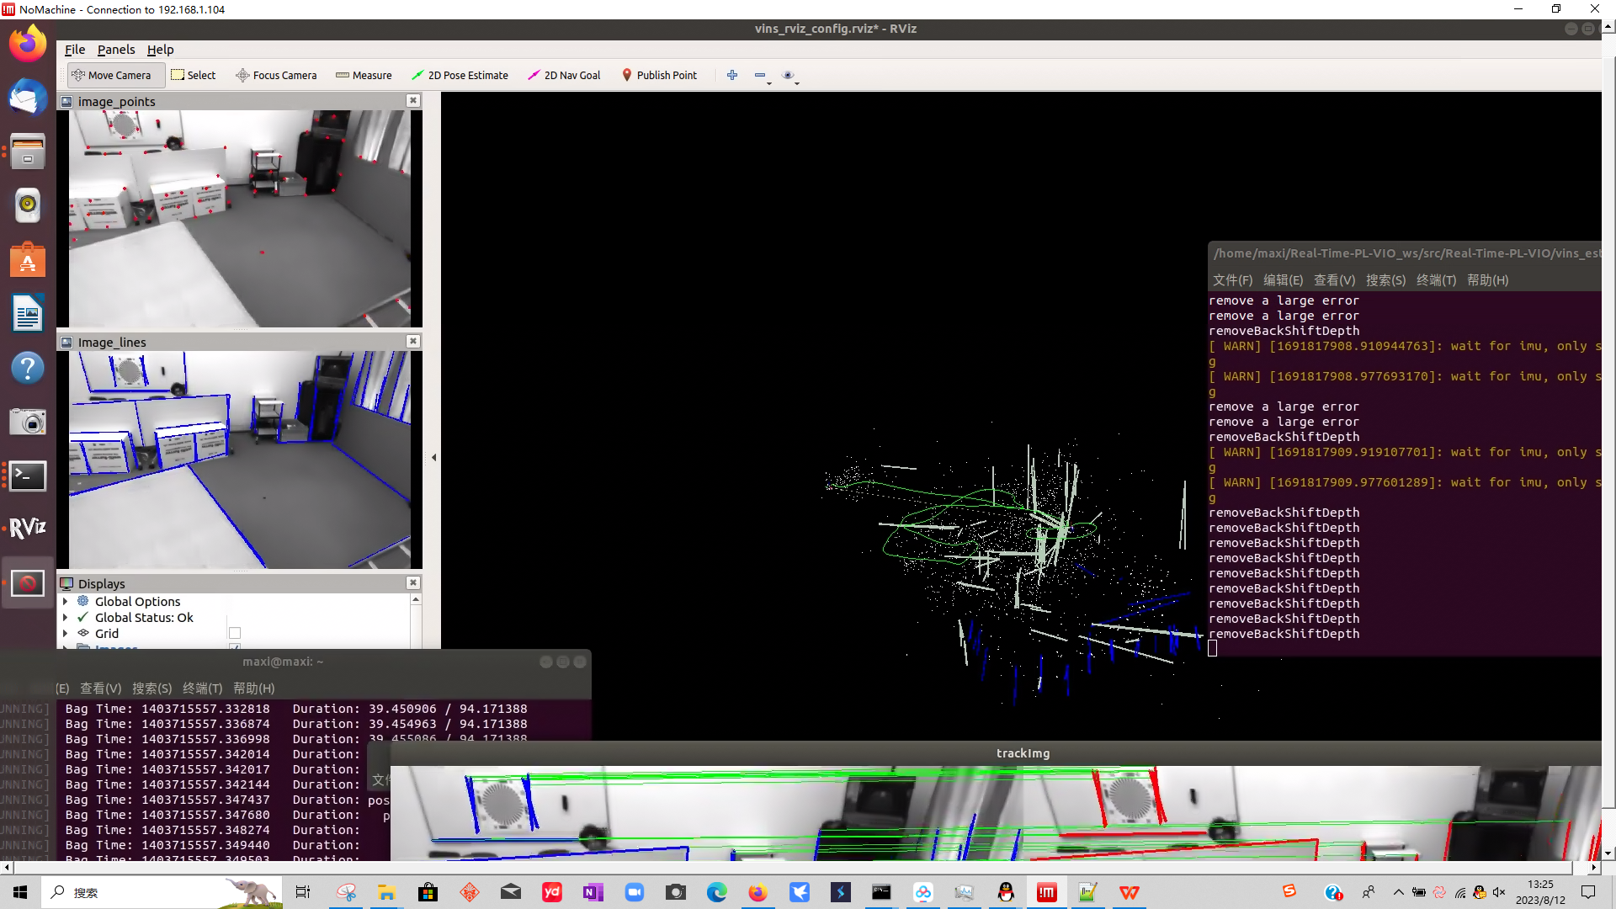Screen dimensions: 1616x909
Task: Expand Global Options in the Displays panel
Action: point(66,601)
